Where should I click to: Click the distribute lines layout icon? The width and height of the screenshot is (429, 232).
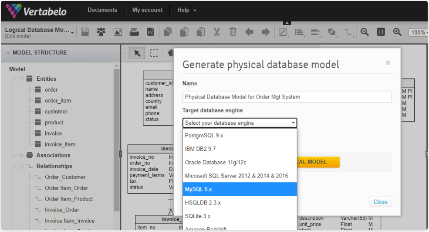pyautogui.click(x=316, y=33)
